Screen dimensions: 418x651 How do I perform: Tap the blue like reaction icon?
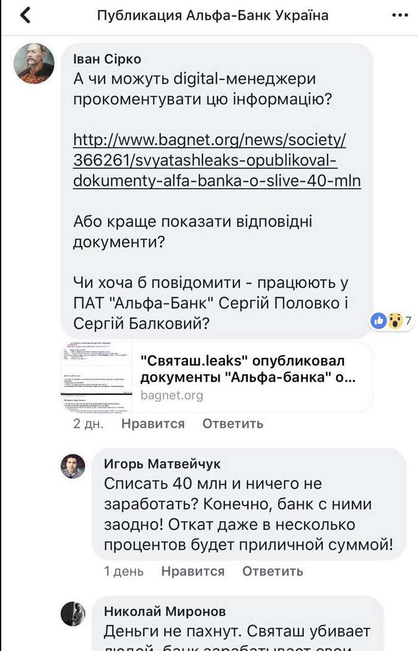coord(378,321)
